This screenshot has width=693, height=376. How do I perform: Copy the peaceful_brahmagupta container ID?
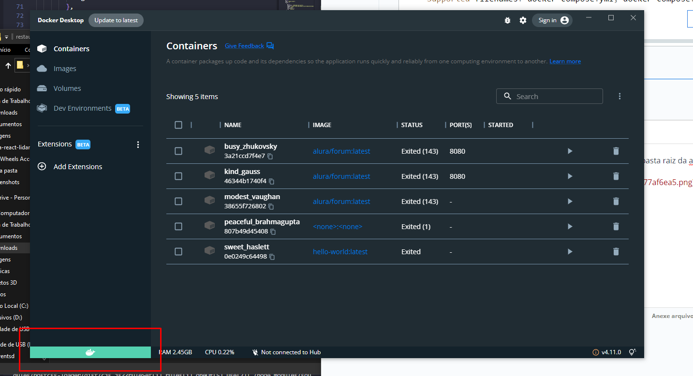(273, 231)
